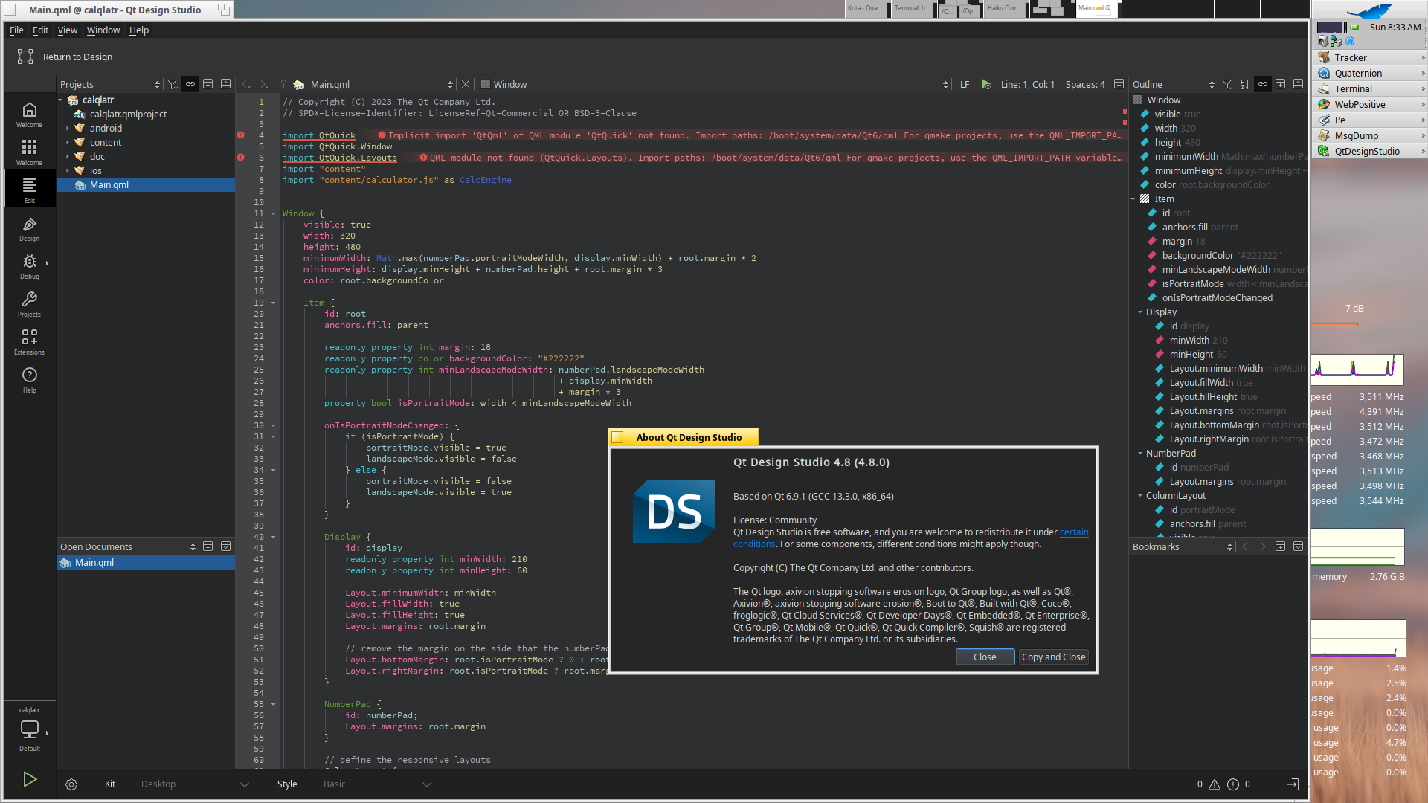Filter the Projects tree

173,84
